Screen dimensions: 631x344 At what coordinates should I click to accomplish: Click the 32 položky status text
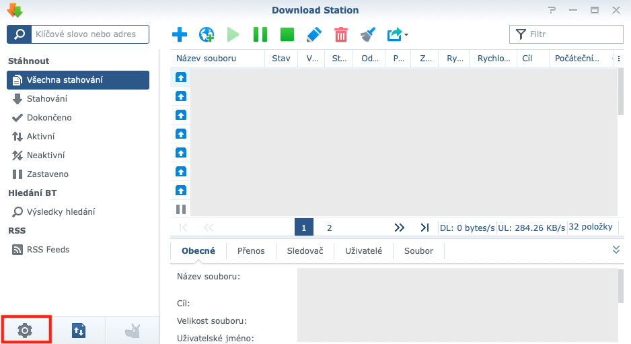click(591, 227)
